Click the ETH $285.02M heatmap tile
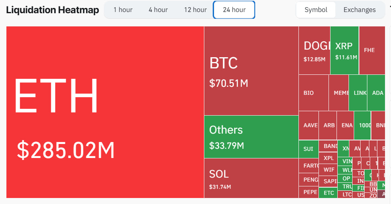The height and width of the screenshot is (204, 391). point(105,112)
